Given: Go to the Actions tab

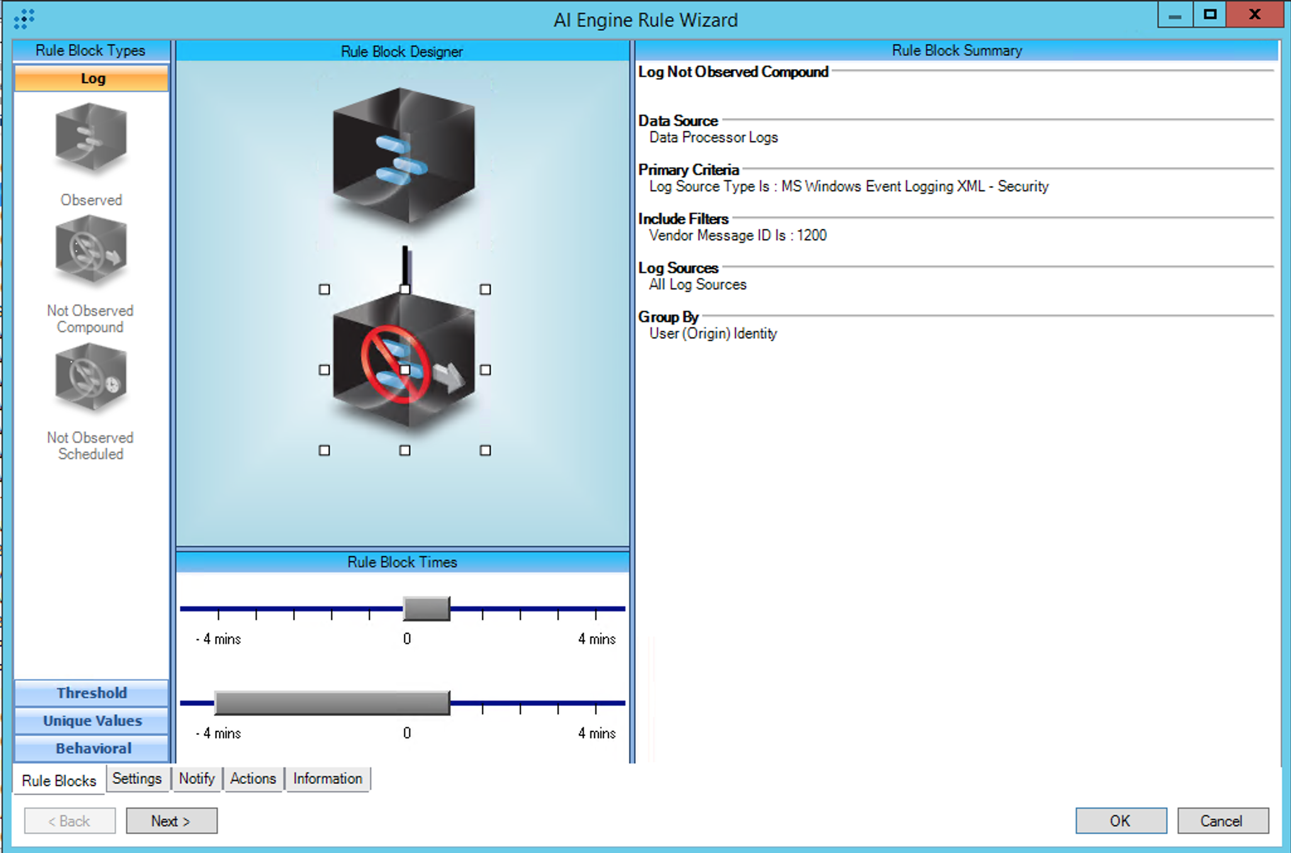Looking at the screenshot, I should [252, 779].
